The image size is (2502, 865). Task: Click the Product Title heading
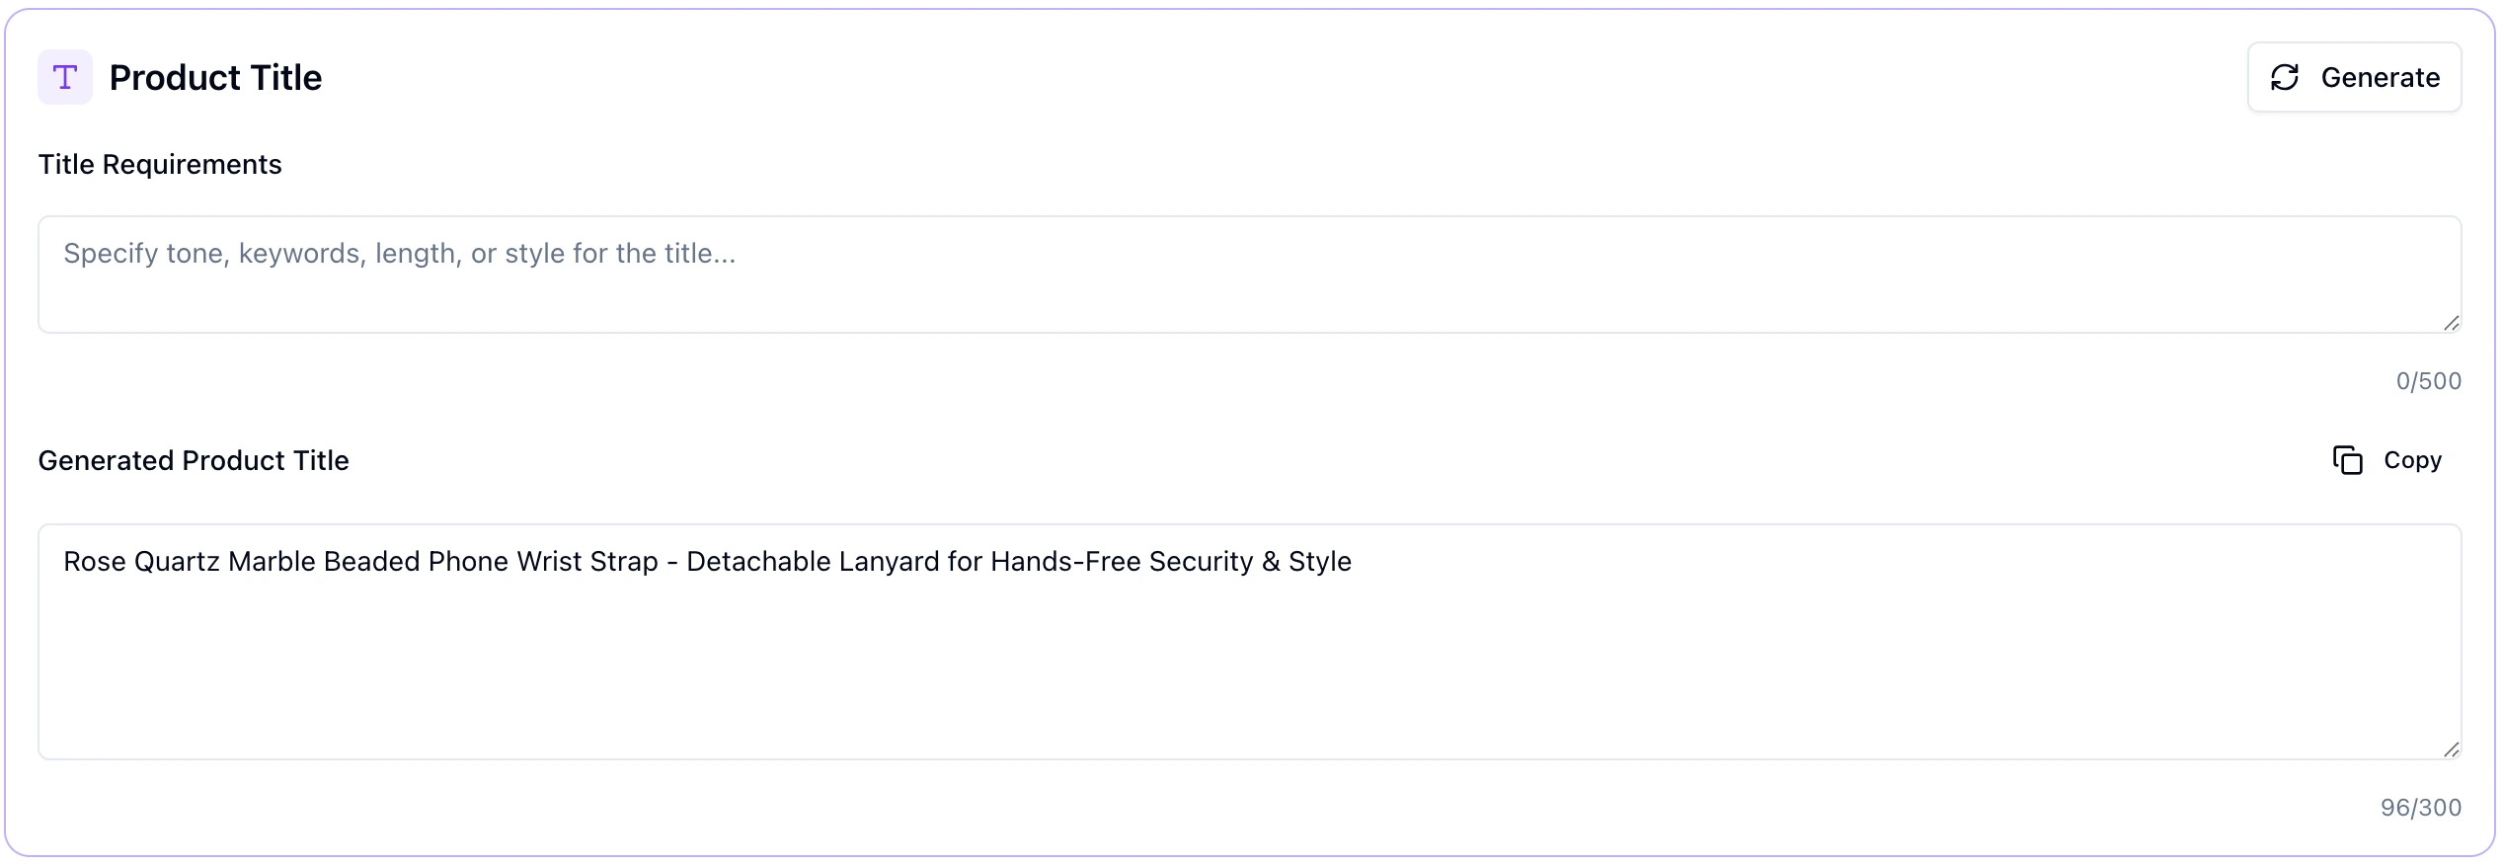coord(214,76)
